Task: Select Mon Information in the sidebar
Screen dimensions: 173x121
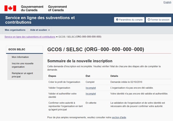Action: tap(20, 57)
